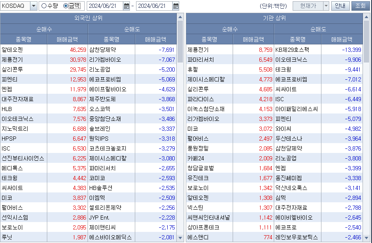Select 에스바이오메딕스 row
The width and height of the screenshot is (372, 243).
click(111, 237)
